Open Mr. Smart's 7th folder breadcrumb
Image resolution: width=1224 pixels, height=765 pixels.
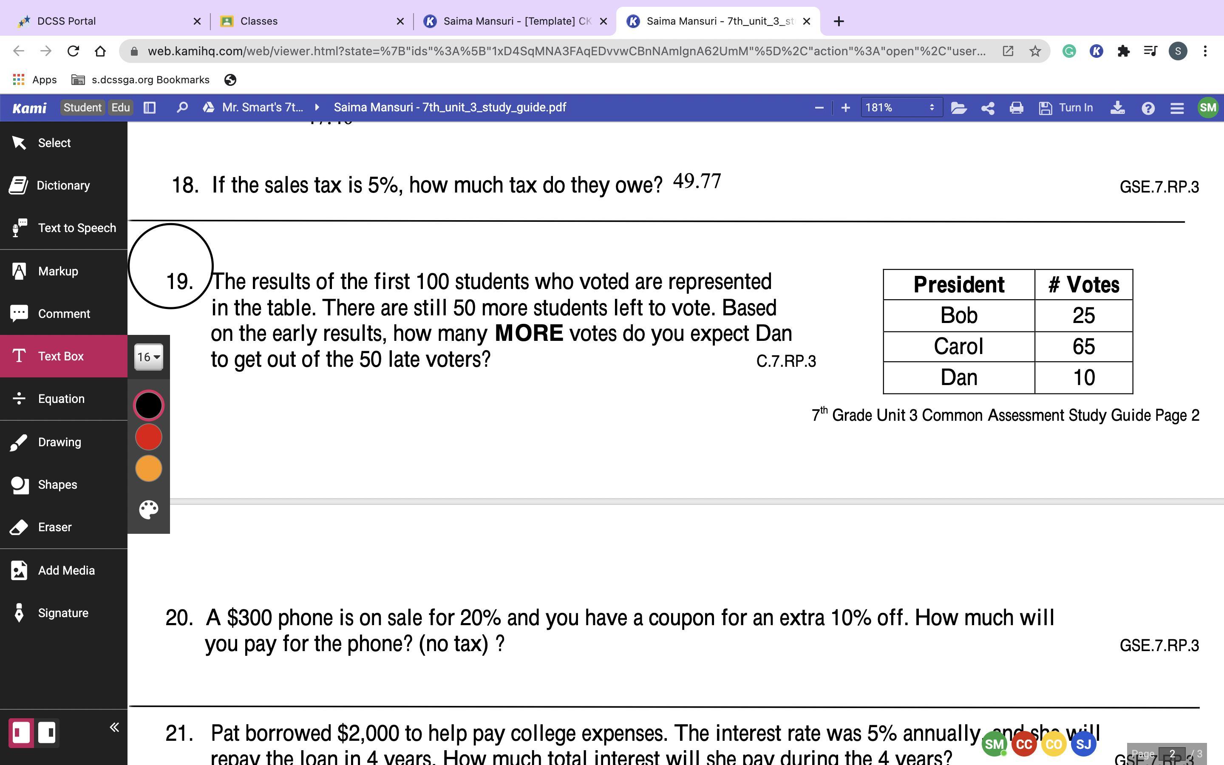click(263, 108)
